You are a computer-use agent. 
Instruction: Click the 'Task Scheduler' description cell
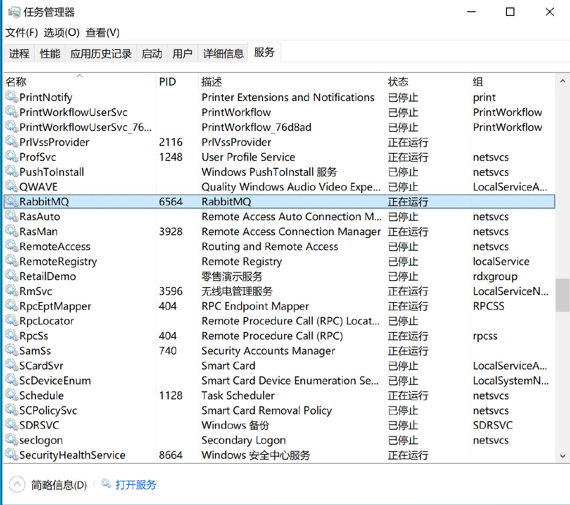[x=238, y=396]
